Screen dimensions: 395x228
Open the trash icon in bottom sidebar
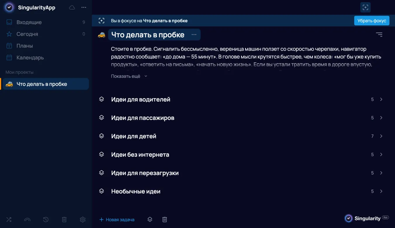(x=64, y=220)
